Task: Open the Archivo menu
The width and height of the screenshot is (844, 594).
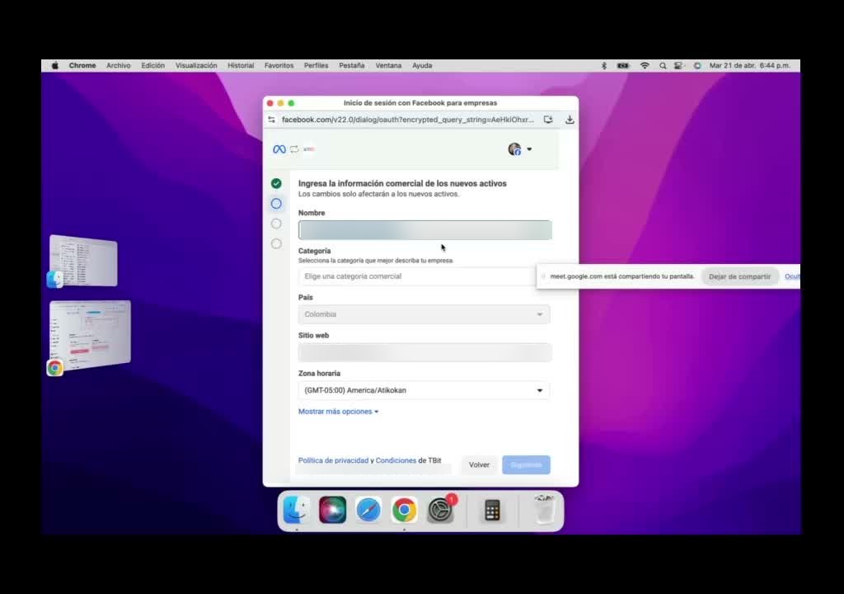Action: pyautogui.click(x=119, y=65)
